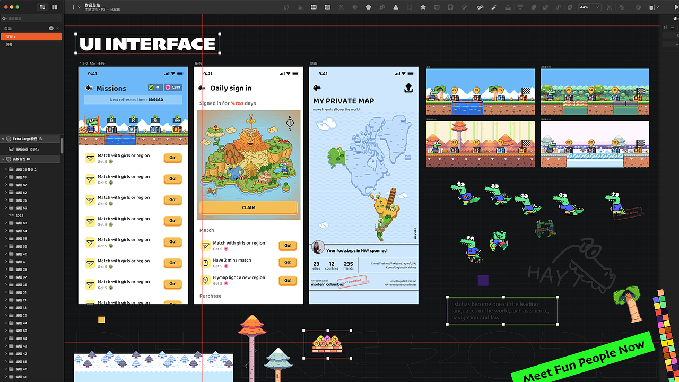
Task: Click back arrow on Daily sign in screen
Action: (202, 88)
